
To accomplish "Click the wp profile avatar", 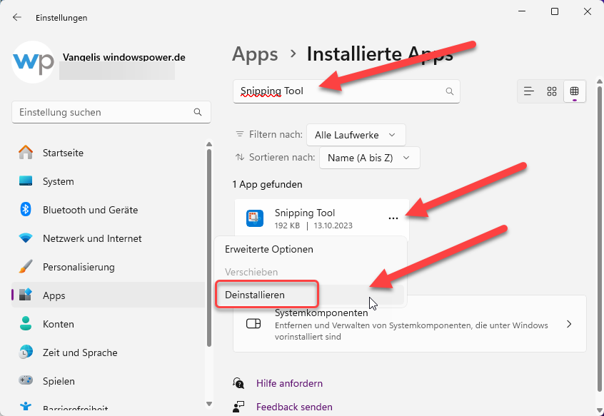I will point(33,62).
